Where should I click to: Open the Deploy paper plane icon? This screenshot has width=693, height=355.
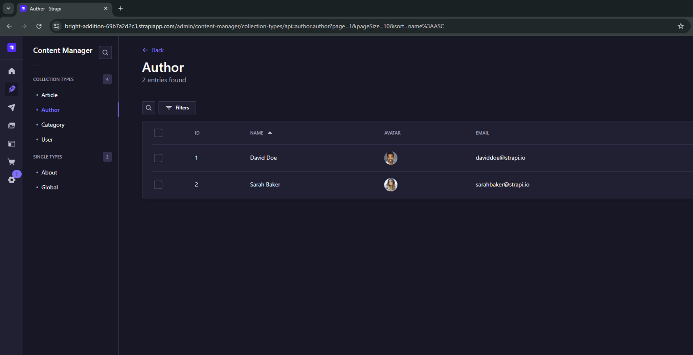tap(12, 108)
